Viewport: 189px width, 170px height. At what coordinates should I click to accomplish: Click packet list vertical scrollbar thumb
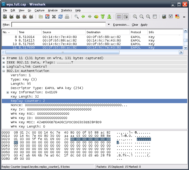[185, 40]
